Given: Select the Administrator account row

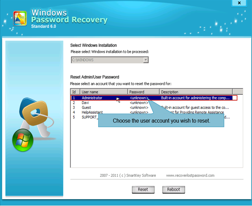Looking at the screenshot, I should tap(154, 98).
